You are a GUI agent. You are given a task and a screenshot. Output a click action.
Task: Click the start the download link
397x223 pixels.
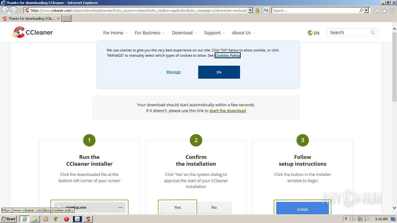click(x=228, y=111)
